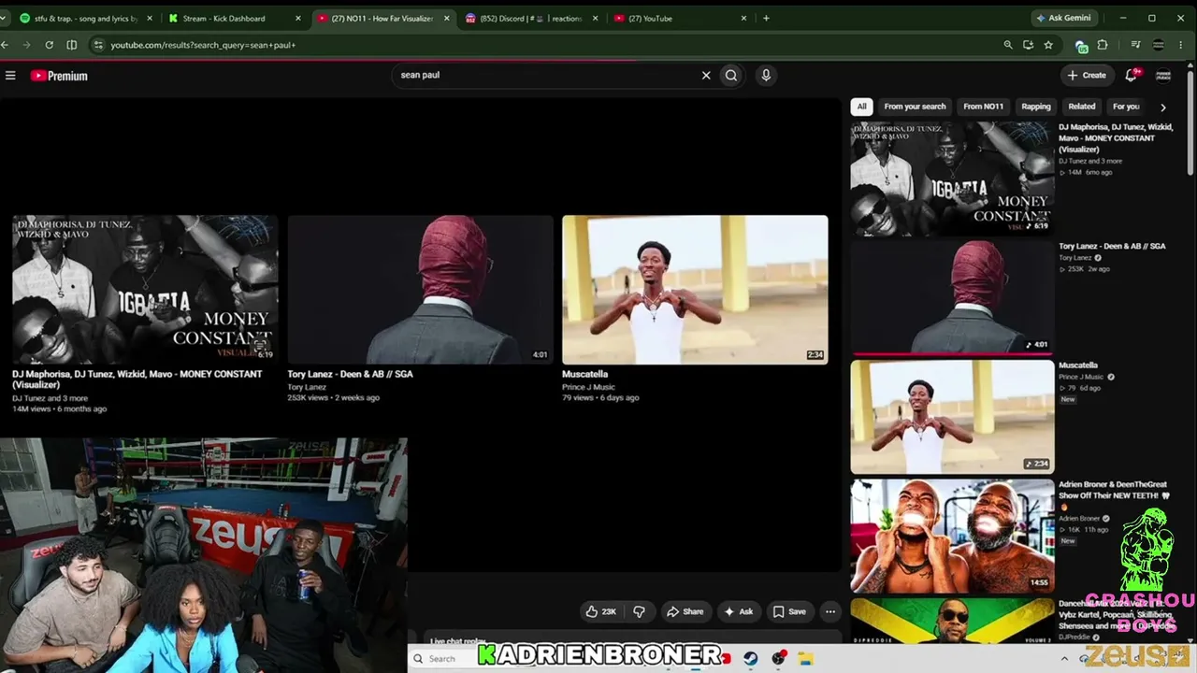Open the YouTube guide hamburger menu
1197x673 pixels.
click(x=10, y=76)
